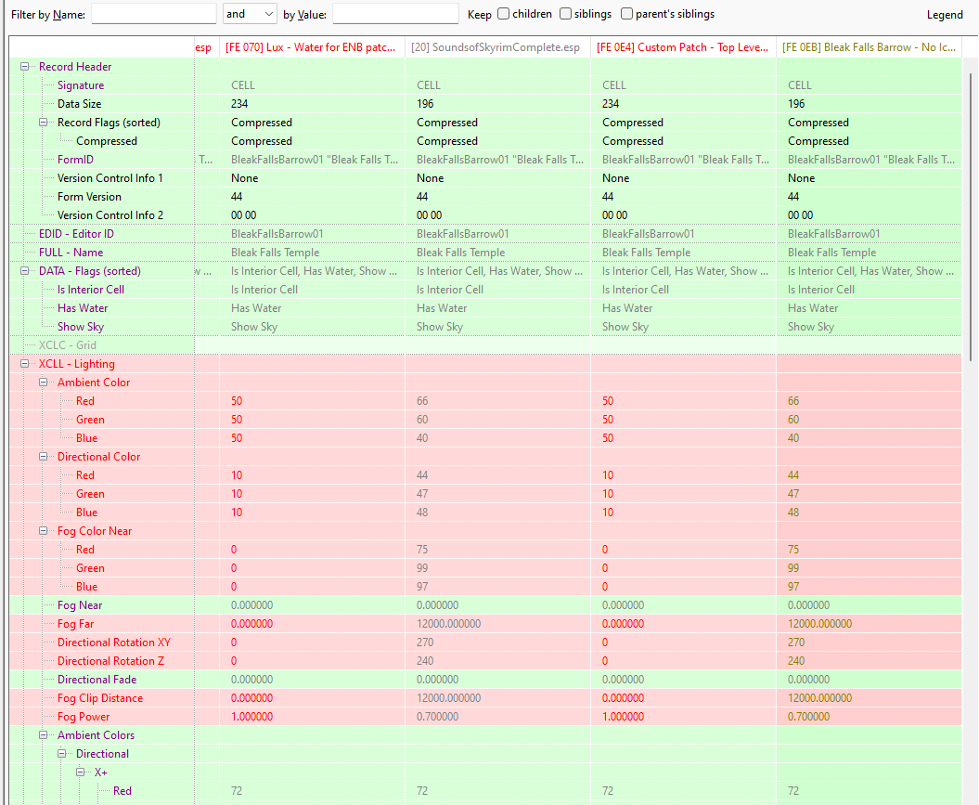Screen dimensions: 979x805
Task: Select the FormID row label
Action: 75,160
